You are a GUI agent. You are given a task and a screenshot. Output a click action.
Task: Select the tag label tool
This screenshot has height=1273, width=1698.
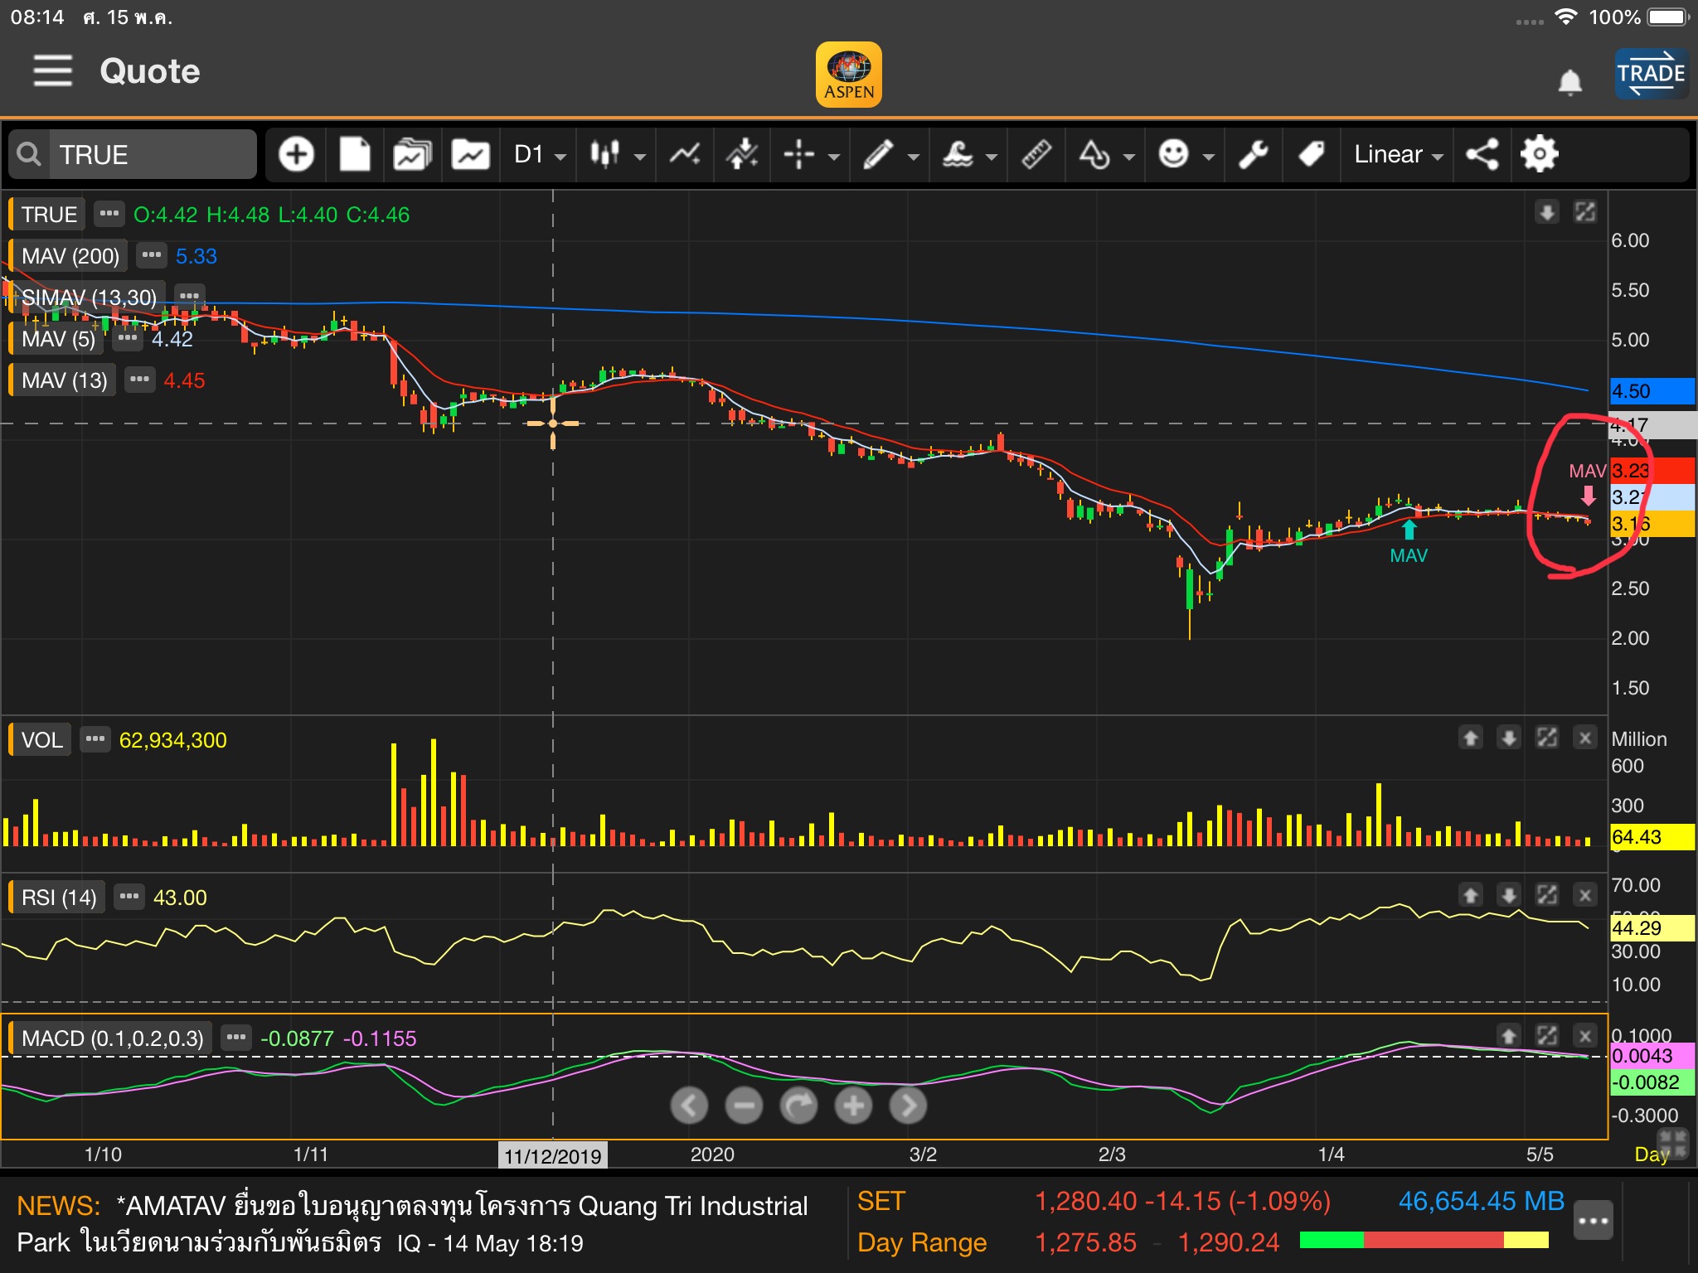point(1311,155)
